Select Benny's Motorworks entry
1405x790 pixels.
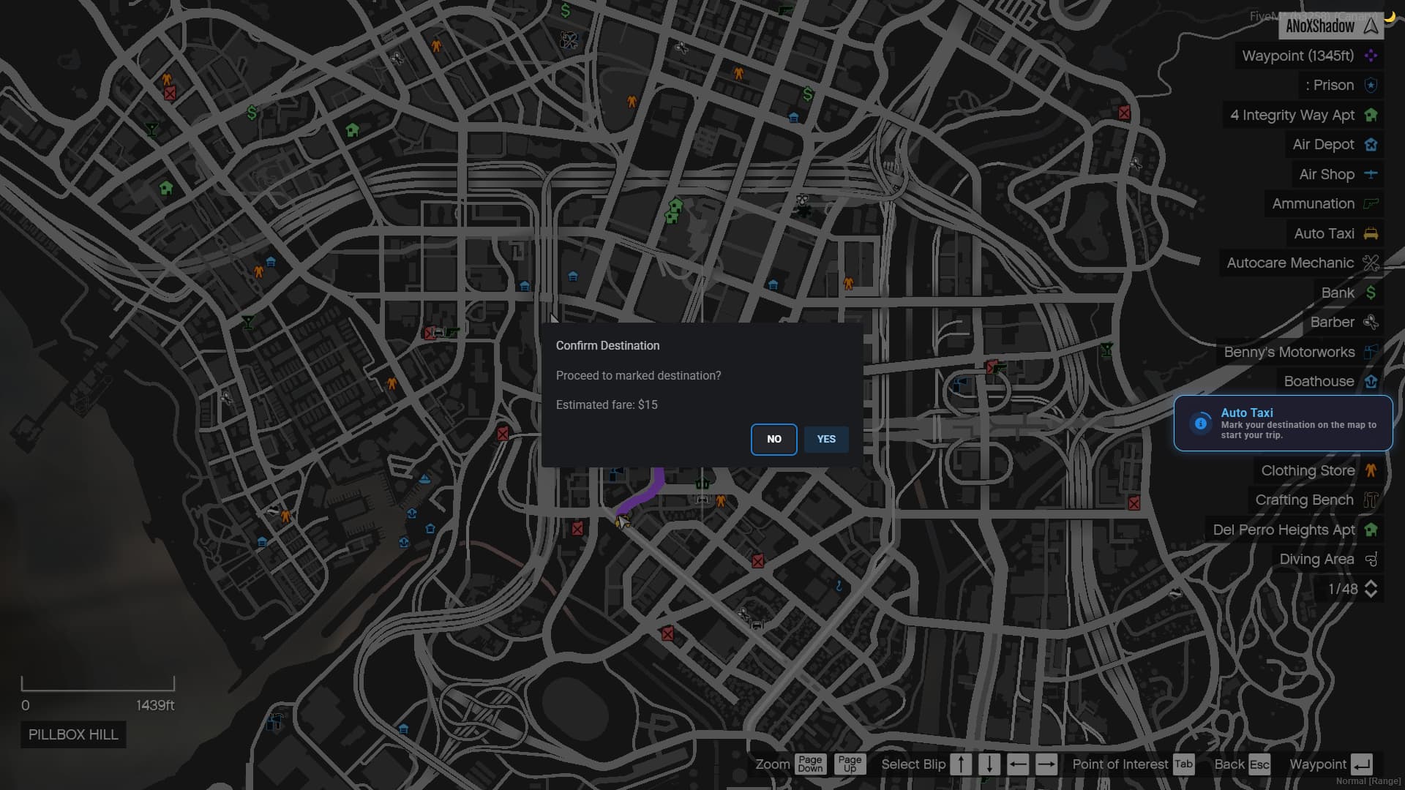[x=1300, y=352]
